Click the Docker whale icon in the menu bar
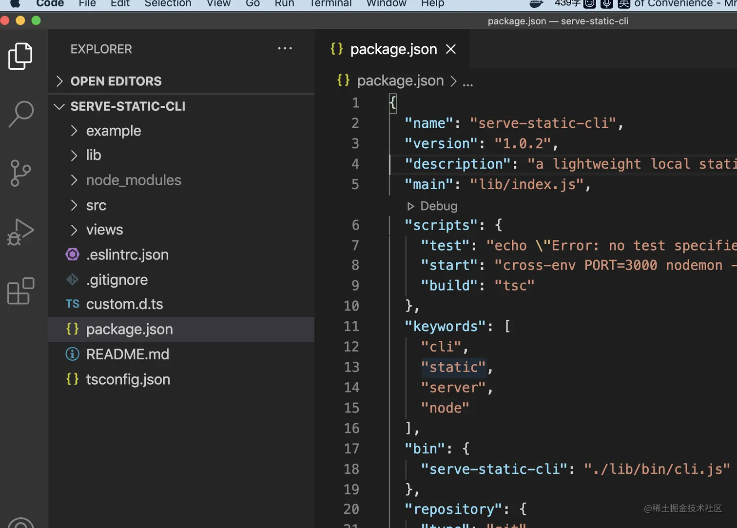The width and height of the screenshot is (737, 528). (537, 3)
